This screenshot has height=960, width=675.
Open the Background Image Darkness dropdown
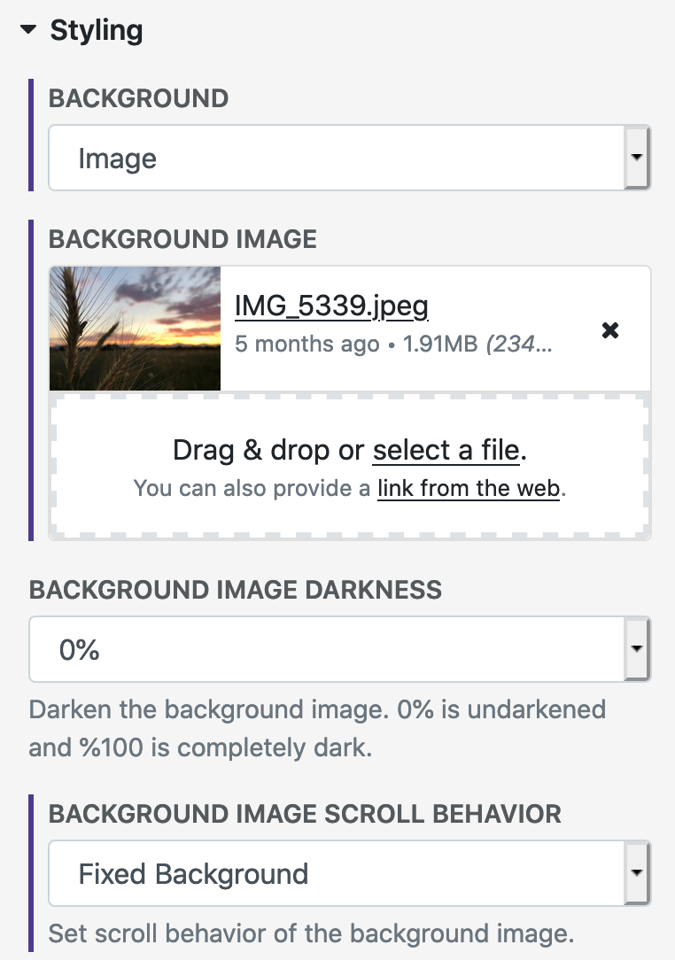tap(339, 649)
